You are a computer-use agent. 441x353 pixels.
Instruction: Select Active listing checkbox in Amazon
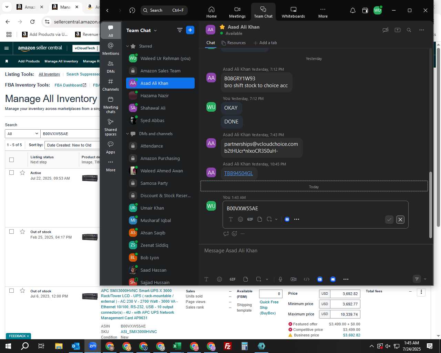coord(11,173)
